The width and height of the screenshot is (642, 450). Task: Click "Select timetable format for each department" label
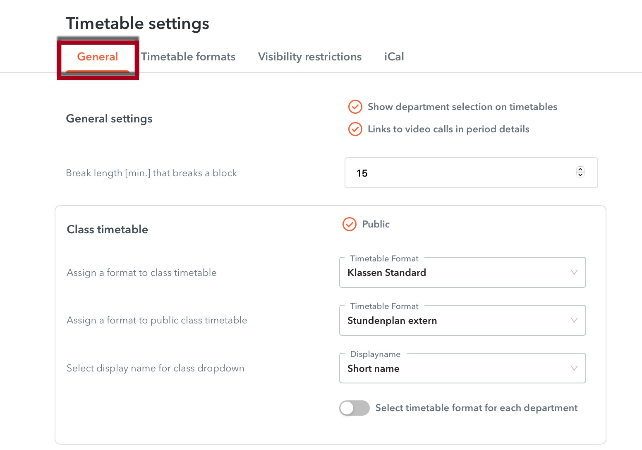pyautogui.click(x=476, y=408)
